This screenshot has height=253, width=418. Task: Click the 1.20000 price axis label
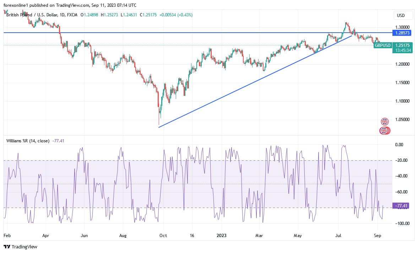pos(402,64)
